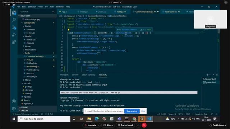Image resolution: width=230 pixels, height=129 pixels.
Task: Click the Windows Start button
Action: coord(14,119)
